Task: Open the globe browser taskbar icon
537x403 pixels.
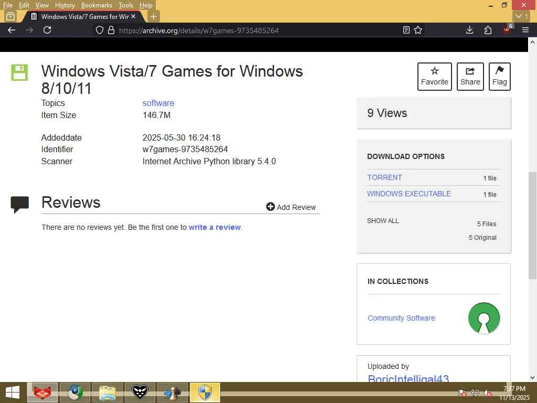Action: pyautogui.click(x=74, y=393)
